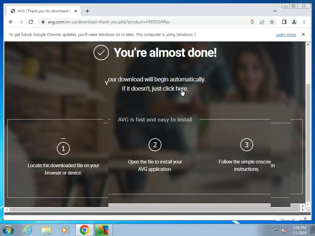Viewport: 315px width, 236px height.
Task: Click 'Follow the simple onscreen instructions' text
Action: point(246,165)
